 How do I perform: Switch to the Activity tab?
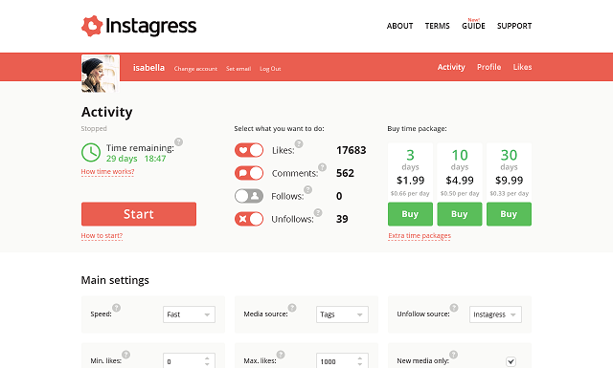pos(451,67)
